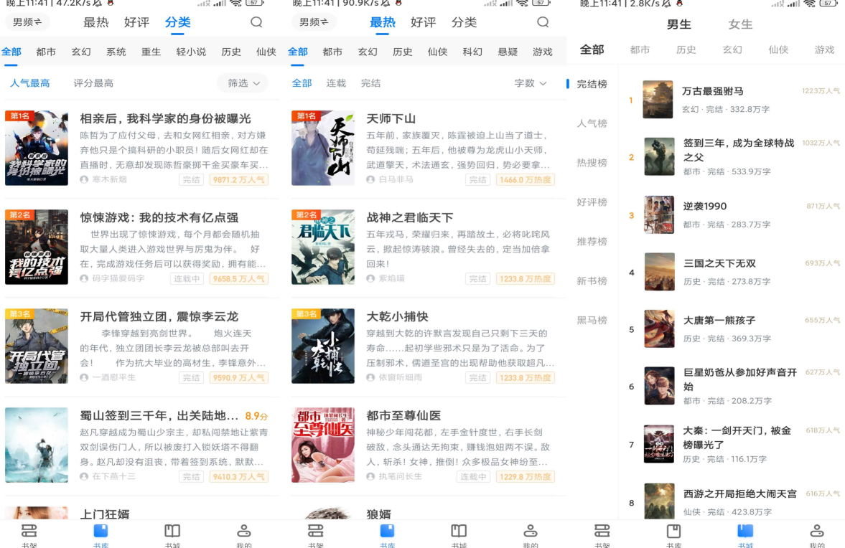The image size is (845, 548).
Task: Tap the 书库 library icon
Action: pyautogui.click(x=101, y=534)
